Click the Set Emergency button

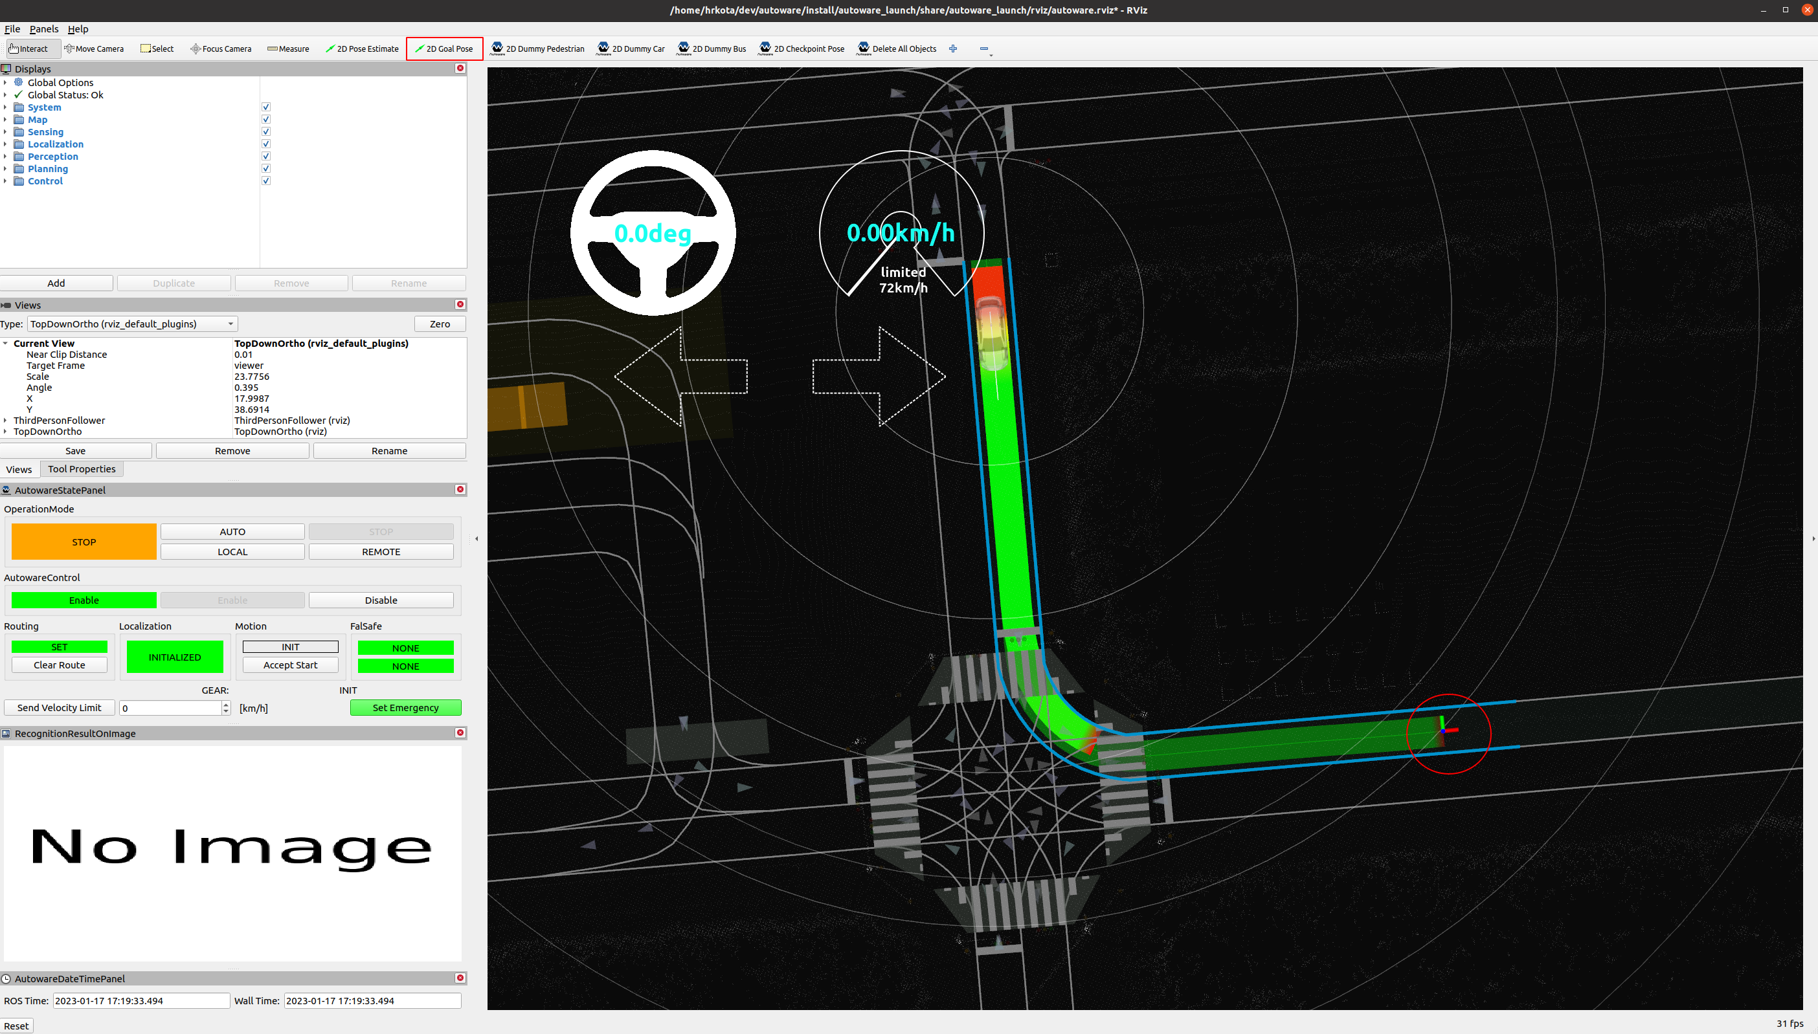coord(405,707)
